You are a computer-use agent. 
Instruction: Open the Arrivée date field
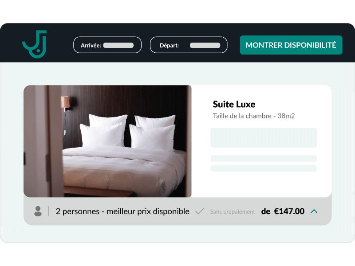[x=107, y=45]
